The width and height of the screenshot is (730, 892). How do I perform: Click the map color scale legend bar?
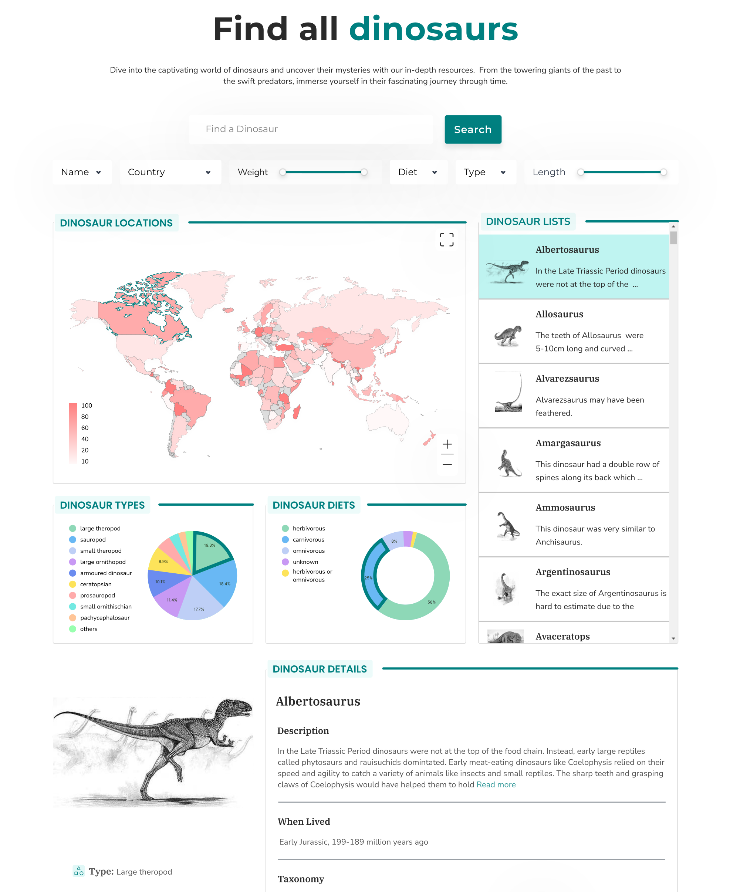tap(73, 433)
